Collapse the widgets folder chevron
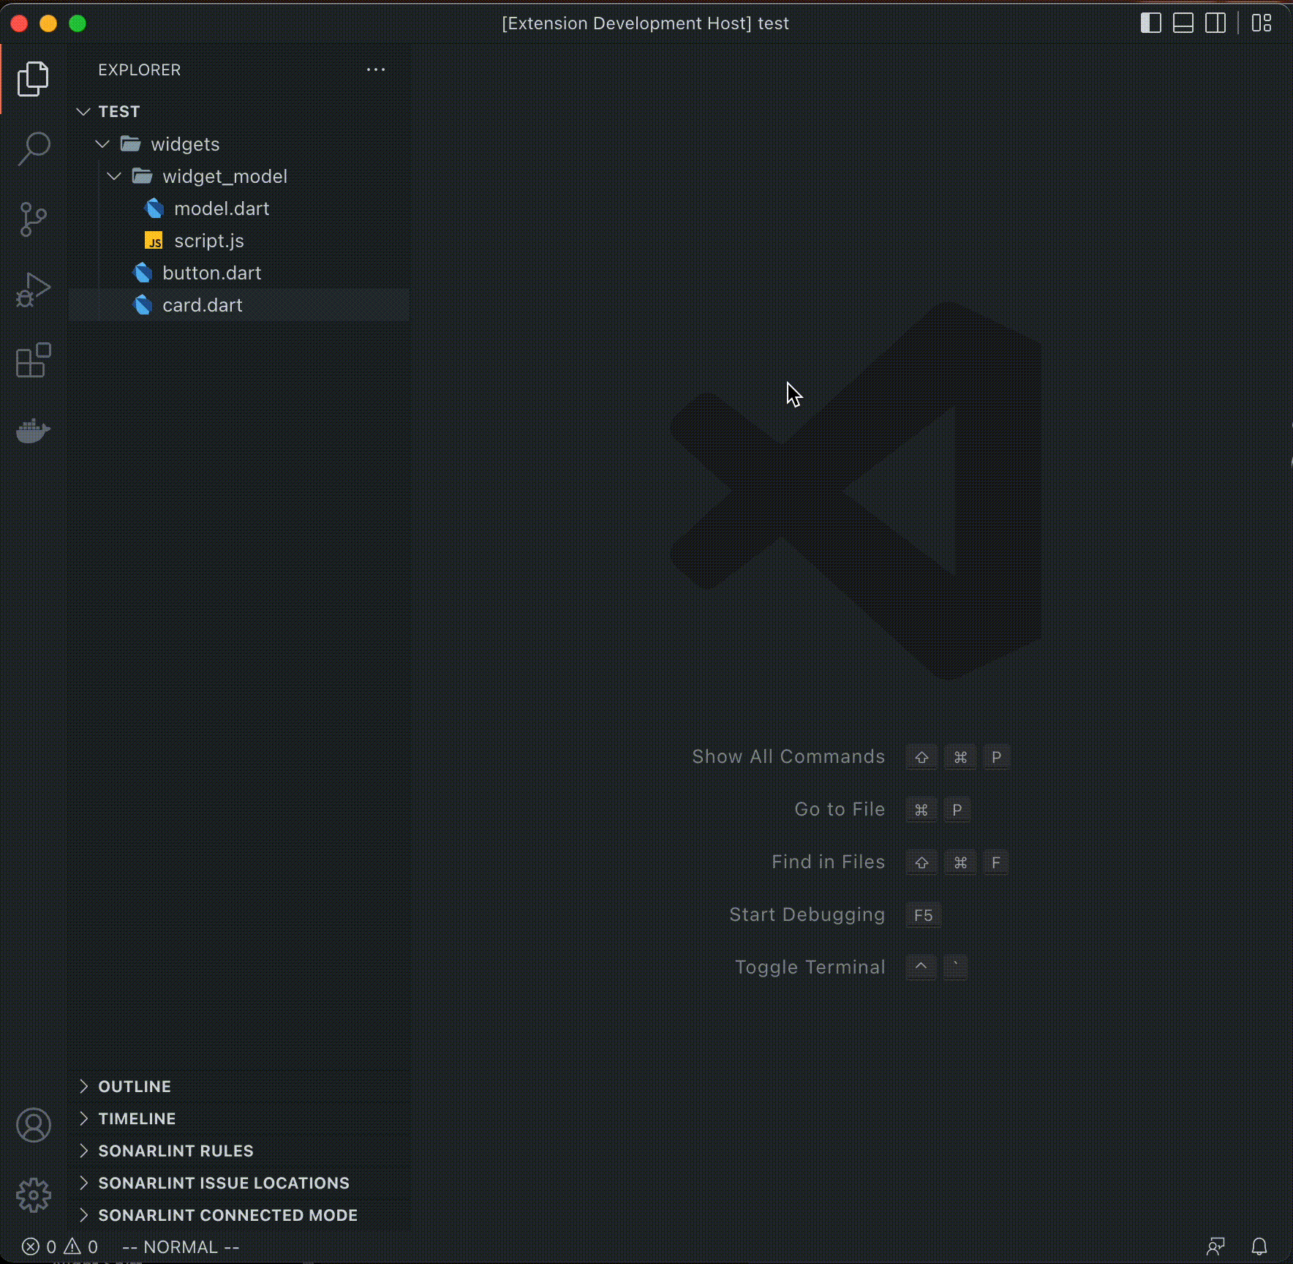Image resolution: width=1293 pixels, height=1264 pixels. [102, 144]
